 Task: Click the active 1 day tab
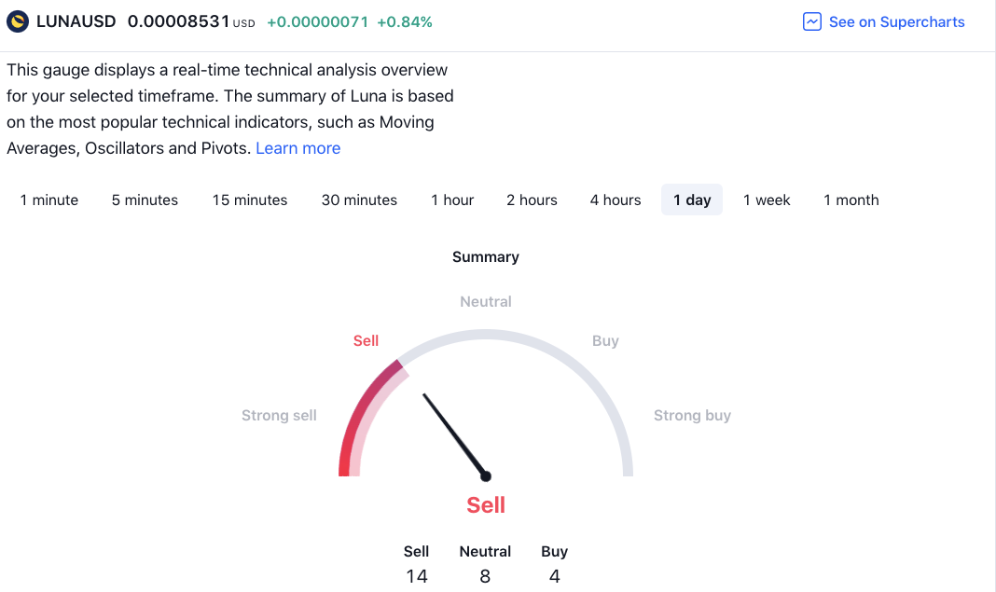tap(692, 200)
